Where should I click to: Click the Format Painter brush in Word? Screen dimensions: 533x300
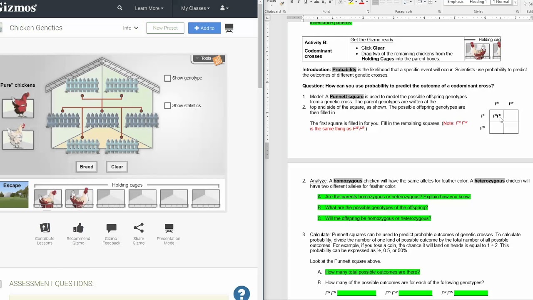(x=282, y=3)
